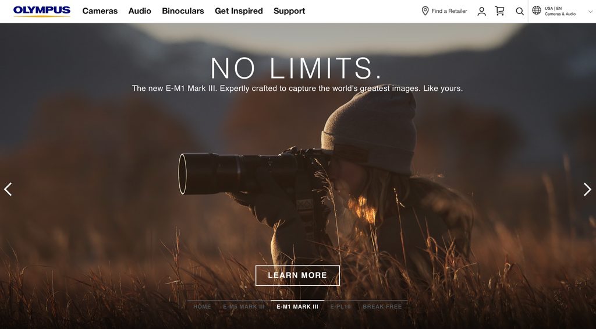This screenshot has width=596, height=329.
Task: Open the Get Inspired menu
Action: pyautogui.click(x=239, y=11)
